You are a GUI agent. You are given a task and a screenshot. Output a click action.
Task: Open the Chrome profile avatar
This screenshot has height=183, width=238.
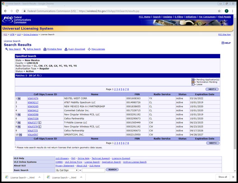pyautogui.click(x=227, y=11)
